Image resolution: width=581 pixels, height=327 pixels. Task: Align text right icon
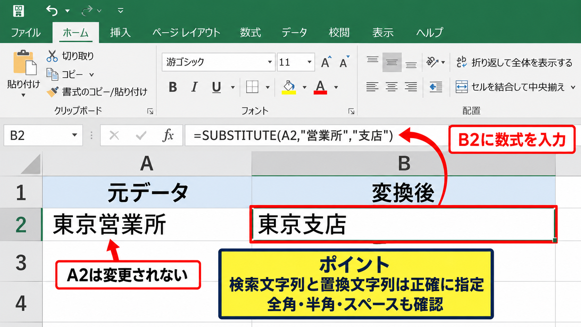point(411,87)
